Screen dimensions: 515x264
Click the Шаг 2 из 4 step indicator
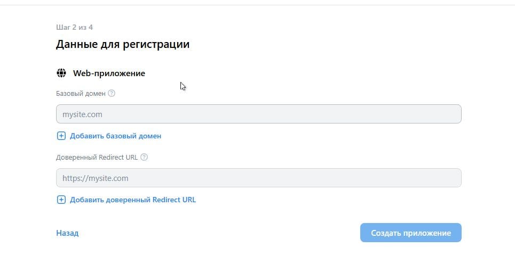tap(74, 27)
